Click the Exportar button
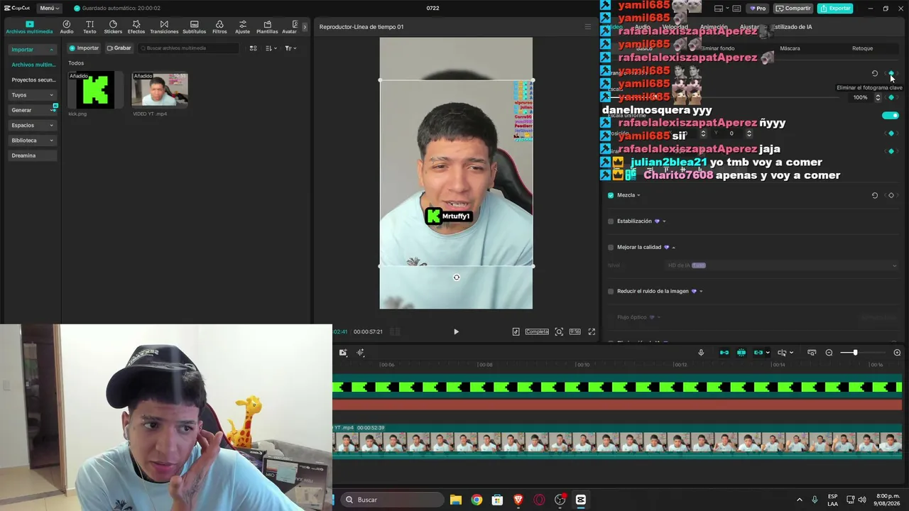This screenshot has height=511, width=909. pyautogui.click(x=835, y=9)
